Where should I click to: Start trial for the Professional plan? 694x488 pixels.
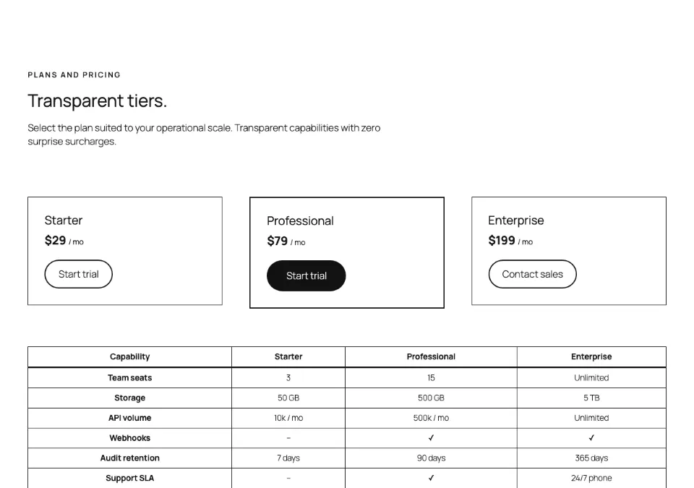click(x=307, y=276)
